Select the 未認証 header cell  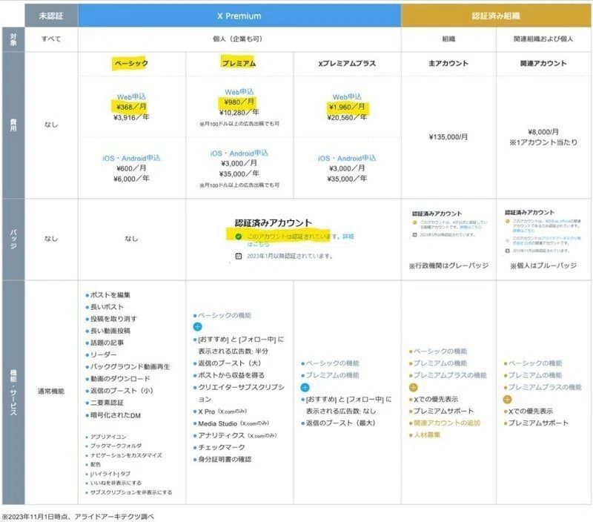[51, 16]
